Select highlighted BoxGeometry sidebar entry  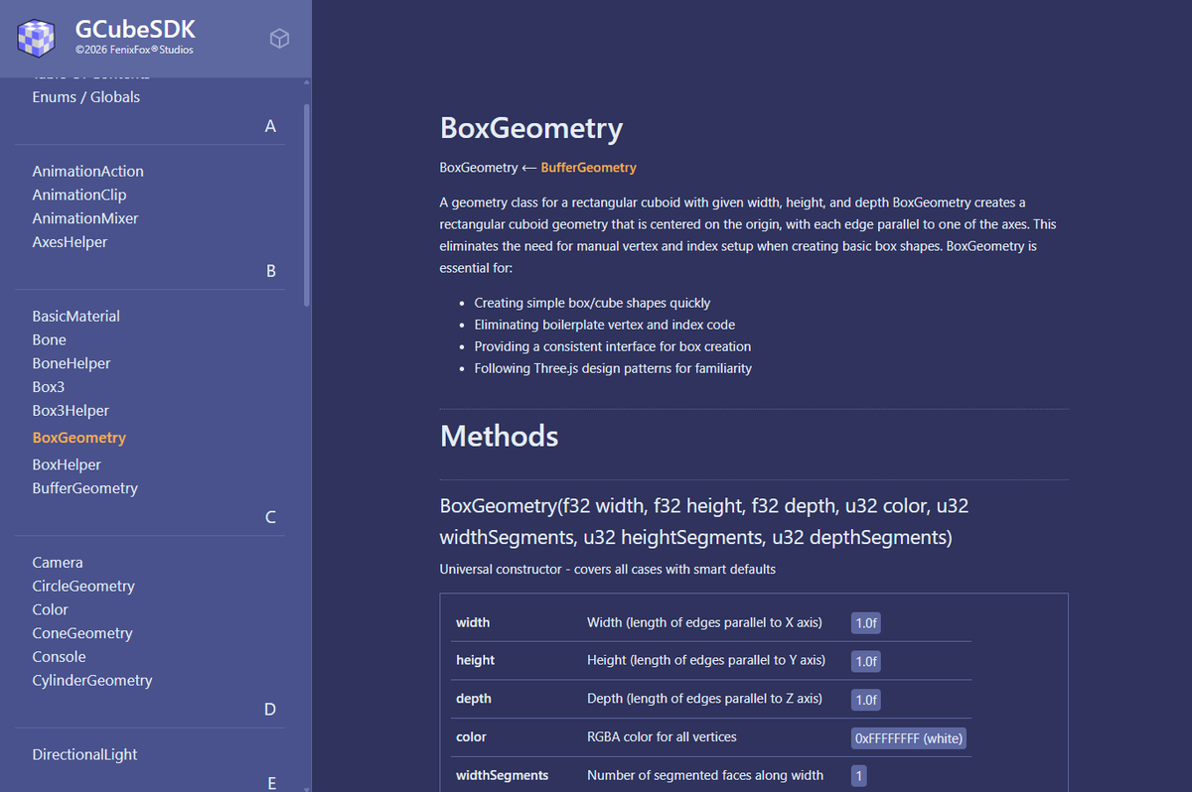pyautogui.click(x=79, y=438)
